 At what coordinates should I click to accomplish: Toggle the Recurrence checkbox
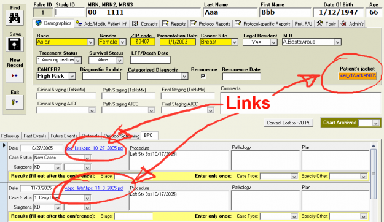(203, 76)
